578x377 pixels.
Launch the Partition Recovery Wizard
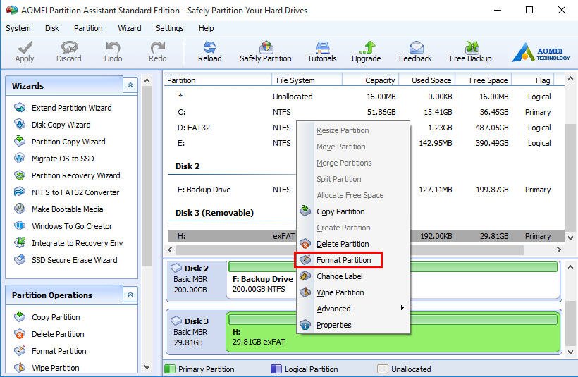(x=76, y=175)
